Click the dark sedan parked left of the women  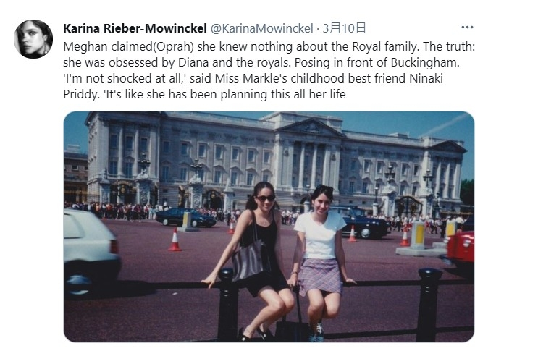[x=186, y=217]
